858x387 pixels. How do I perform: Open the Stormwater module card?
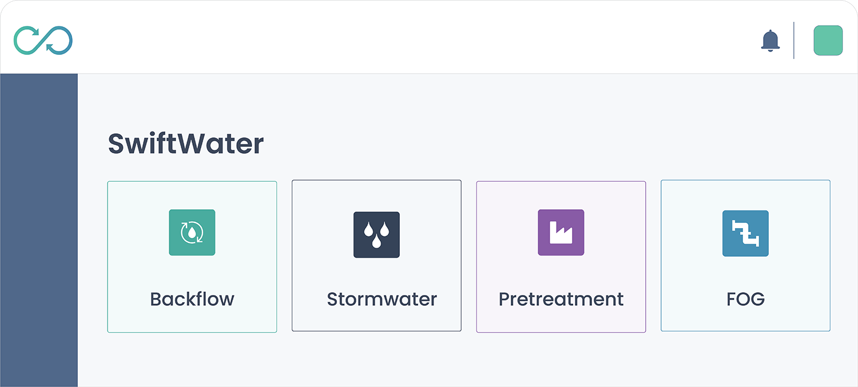point(376,269)
